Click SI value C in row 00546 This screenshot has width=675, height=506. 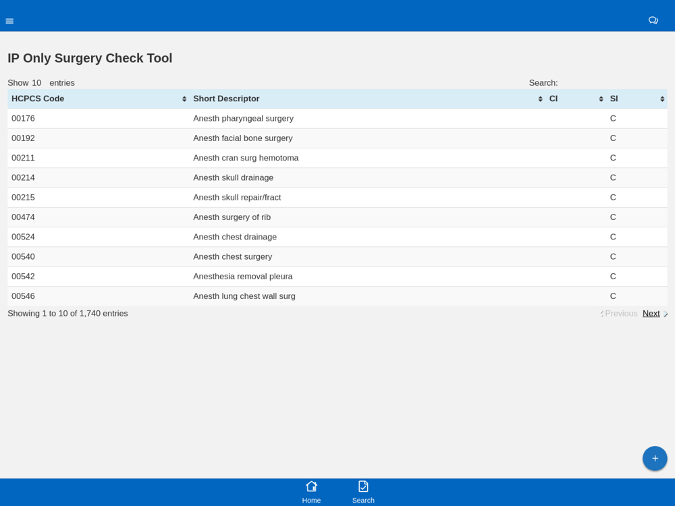click(x=613, y=296)
